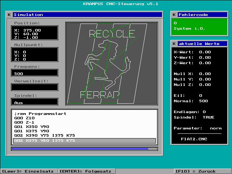
Task: Click the Endlagen: 0 entry
Action: [x=190, y=112]
